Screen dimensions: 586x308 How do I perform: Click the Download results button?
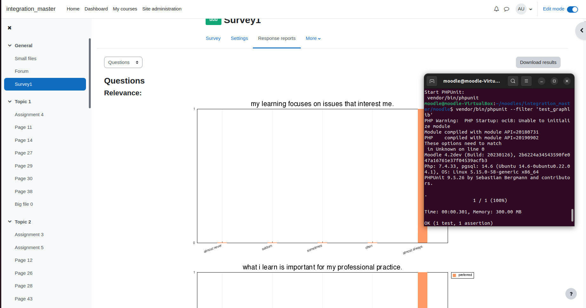pos(538,62)
